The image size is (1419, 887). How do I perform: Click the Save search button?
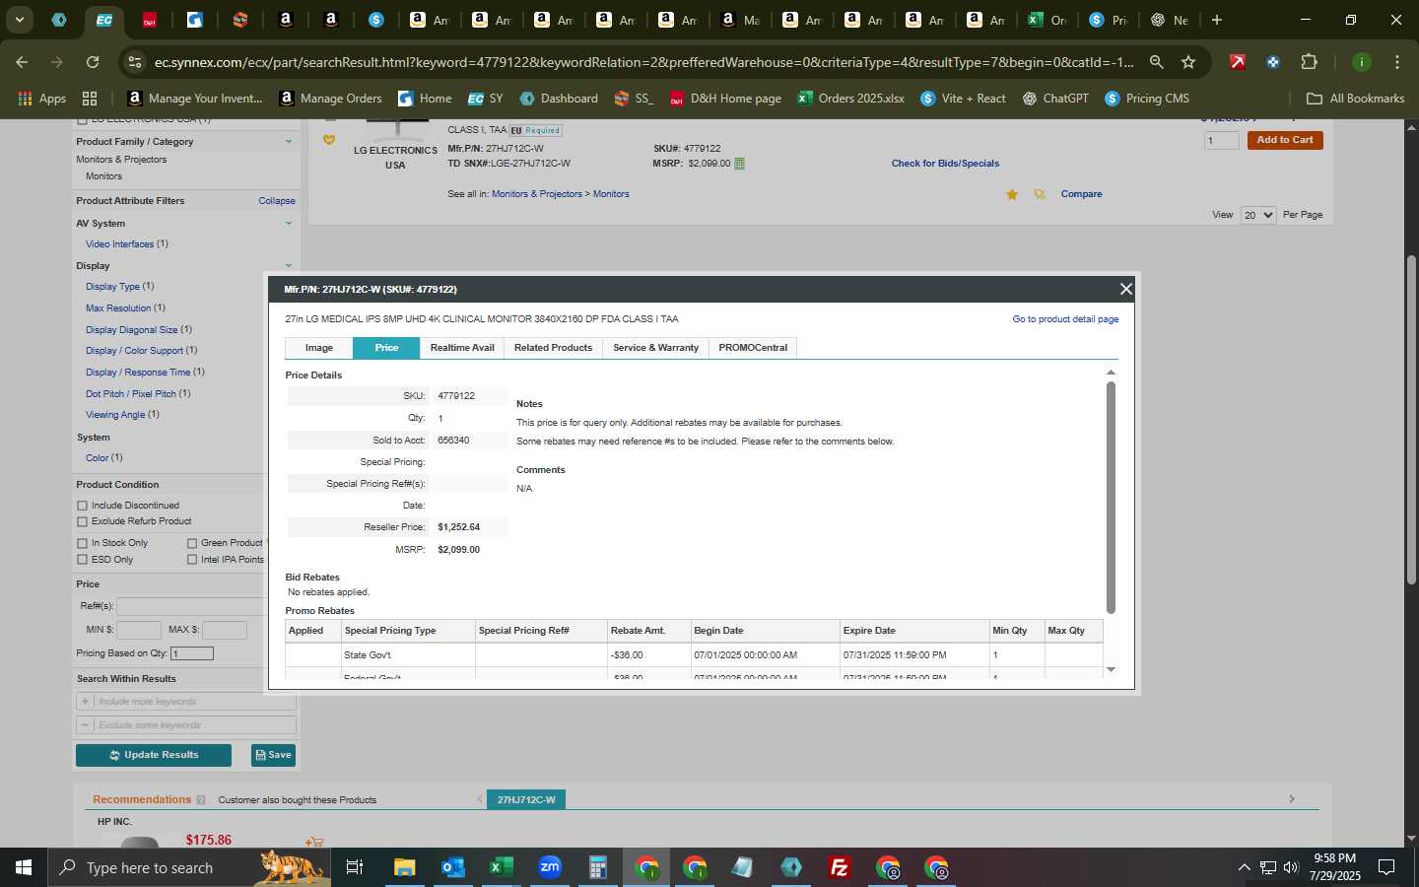(273, 755)
